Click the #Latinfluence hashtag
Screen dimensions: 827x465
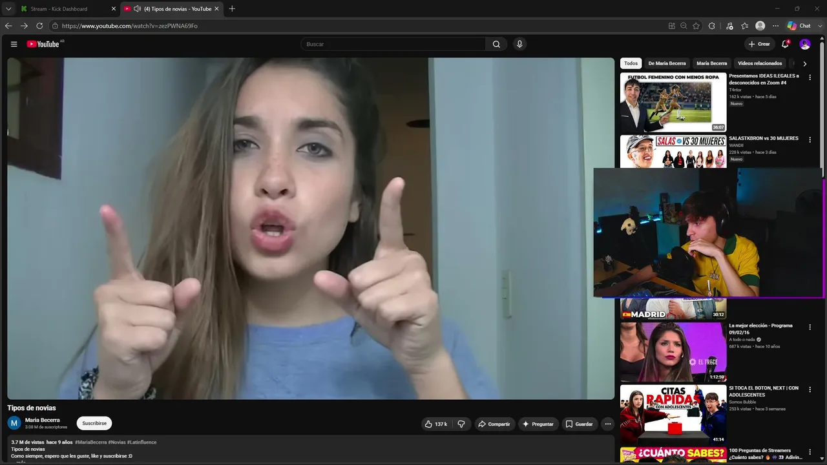(142, 442)
